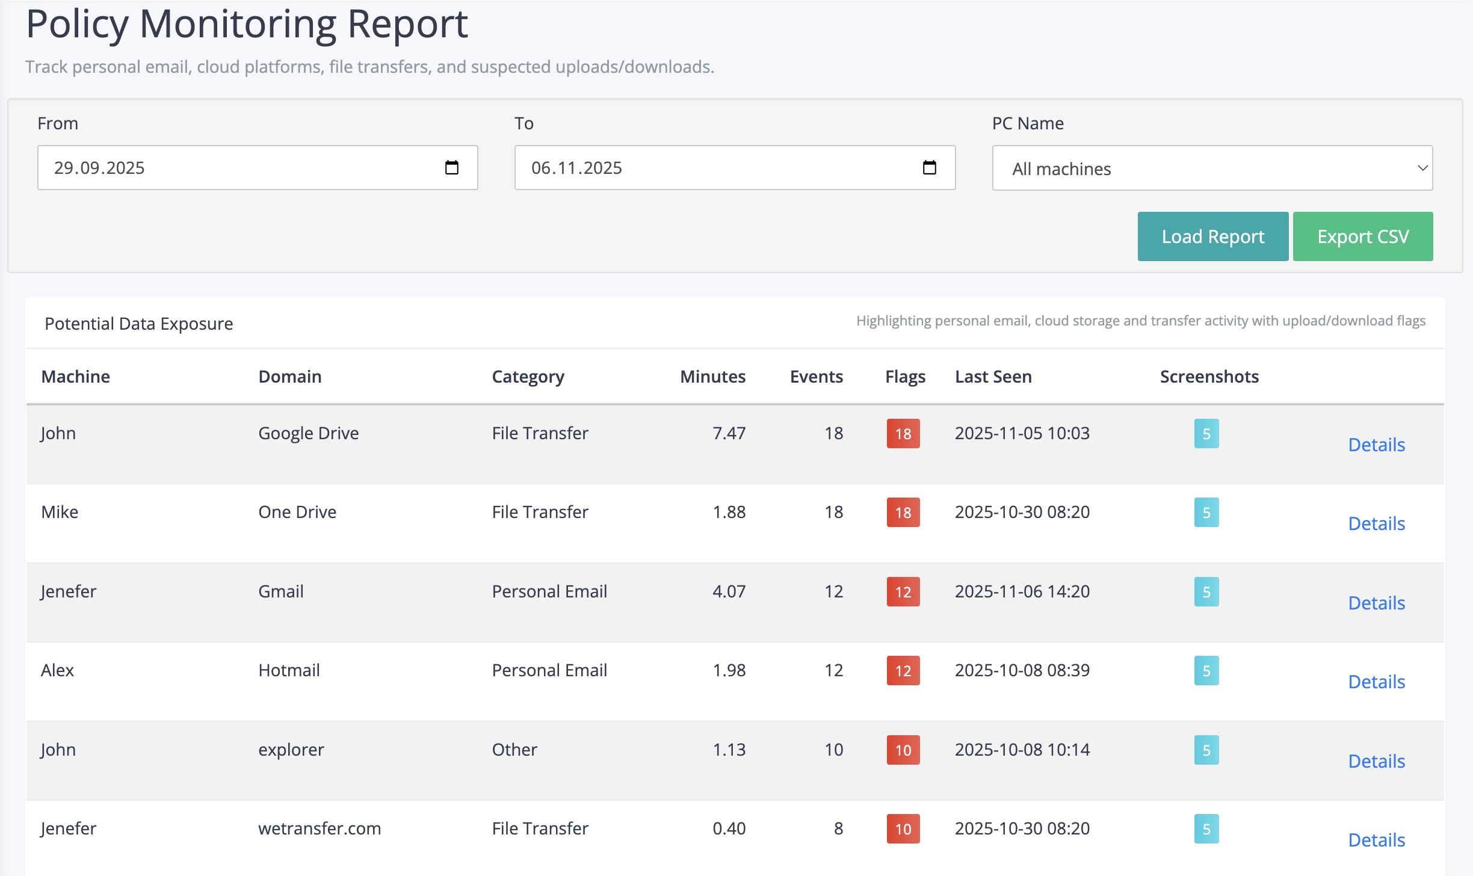Click the Load Report button
Viewport: 1473px width, 876px height.
tap(1212, 236)
